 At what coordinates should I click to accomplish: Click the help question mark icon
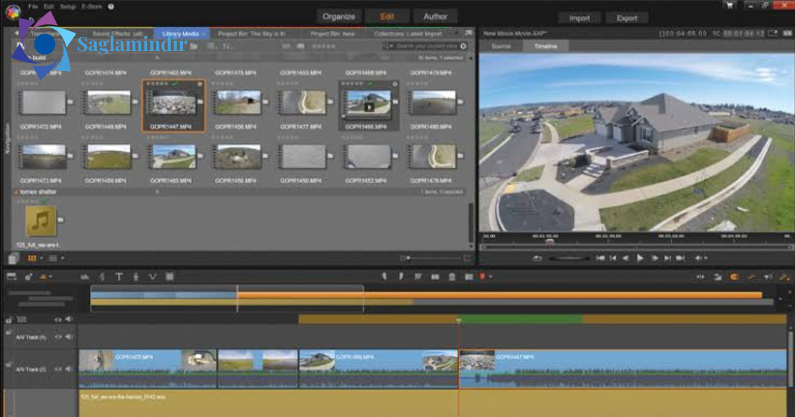tap(111, 6)
